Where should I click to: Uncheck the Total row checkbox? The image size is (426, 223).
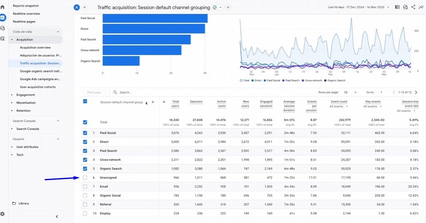click(85, 122)
